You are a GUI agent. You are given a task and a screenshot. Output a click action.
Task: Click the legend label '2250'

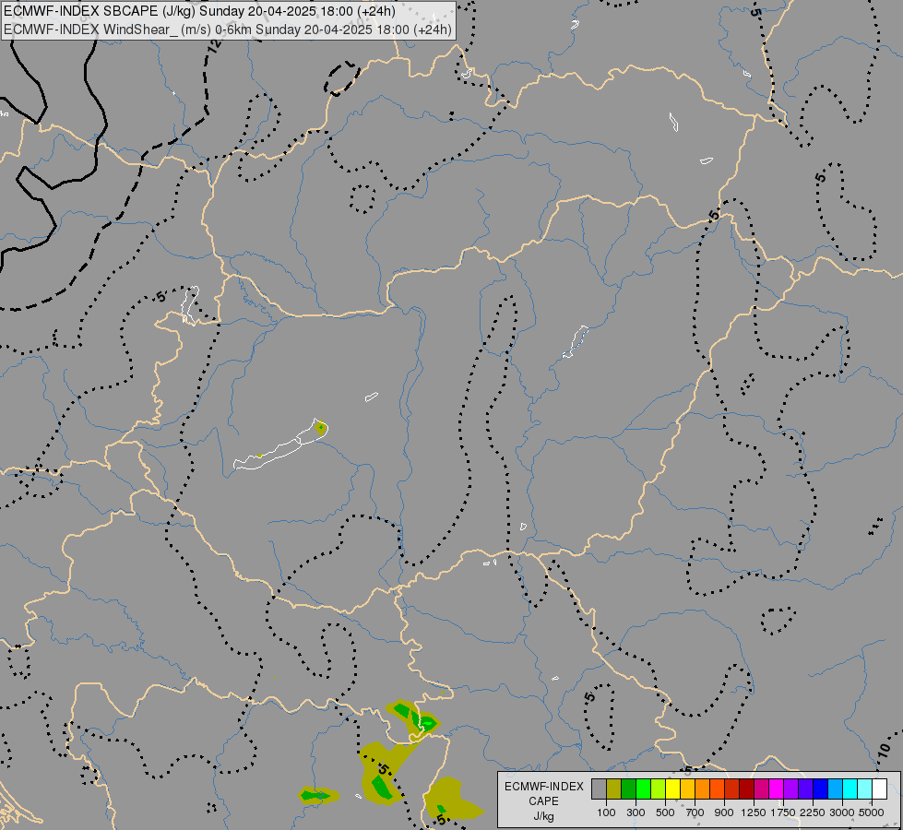[x=813, y=812]
